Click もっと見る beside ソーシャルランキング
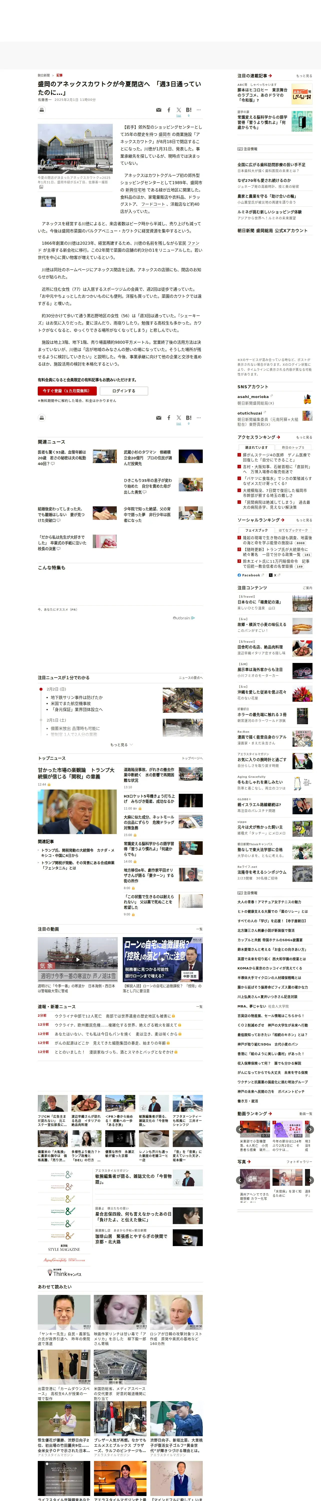Image resolution: width=321 pixels, height=1501 pixels. click(x=304, y=520)
